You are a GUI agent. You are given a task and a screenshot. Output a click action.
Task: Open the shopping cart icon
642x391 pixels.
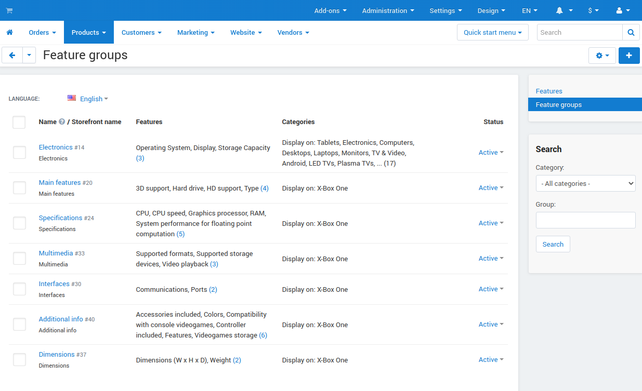pyautogui.click(x=9, y=10)
